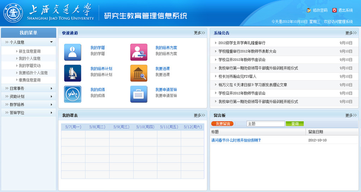Select the 5/12(周六) timetable column header
Screen dimensions: 361x192
(x=193, y=127)
